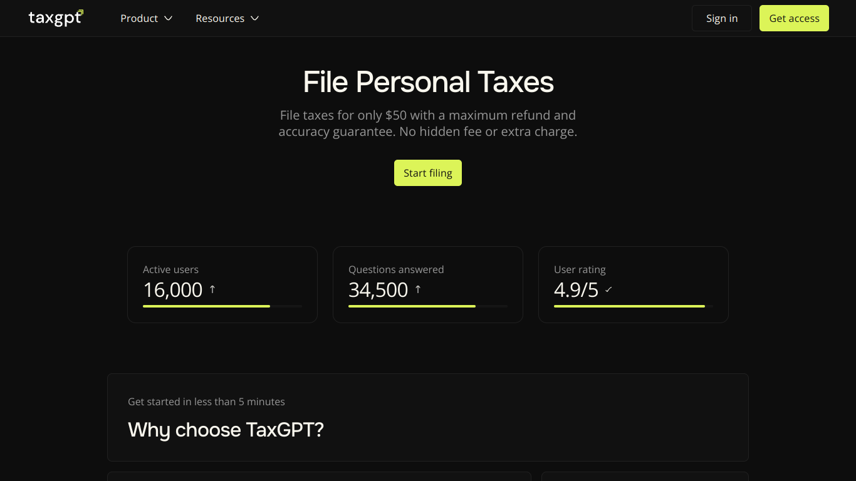Click the Active users progress bar
856x481 pixels.
[x=222, y=306]
